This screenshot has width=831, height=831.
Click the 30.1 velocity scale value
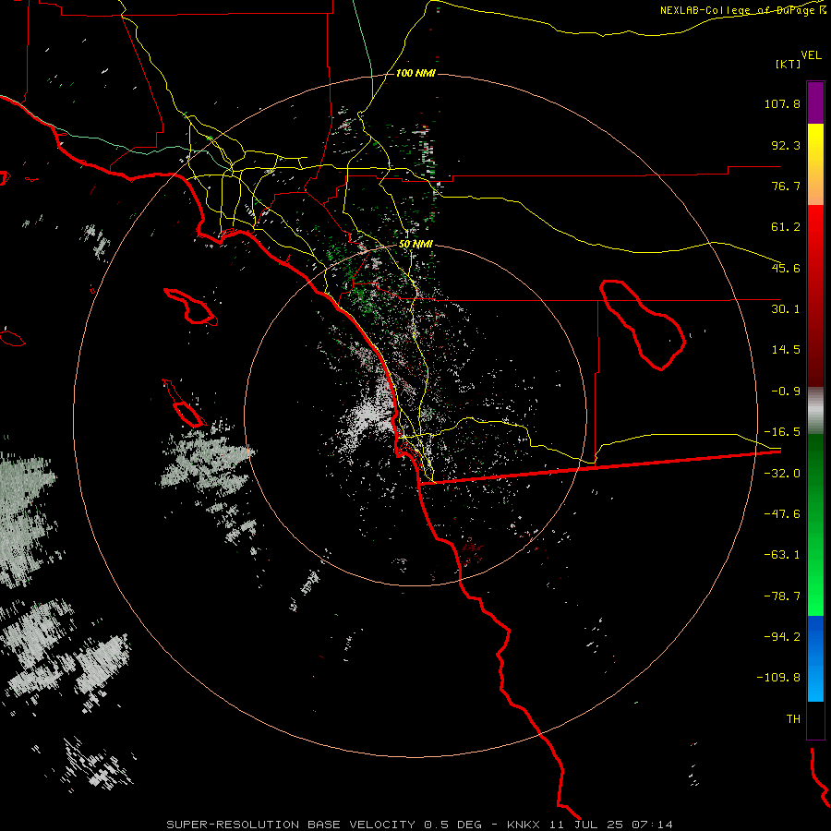click(x=786, y=309)
